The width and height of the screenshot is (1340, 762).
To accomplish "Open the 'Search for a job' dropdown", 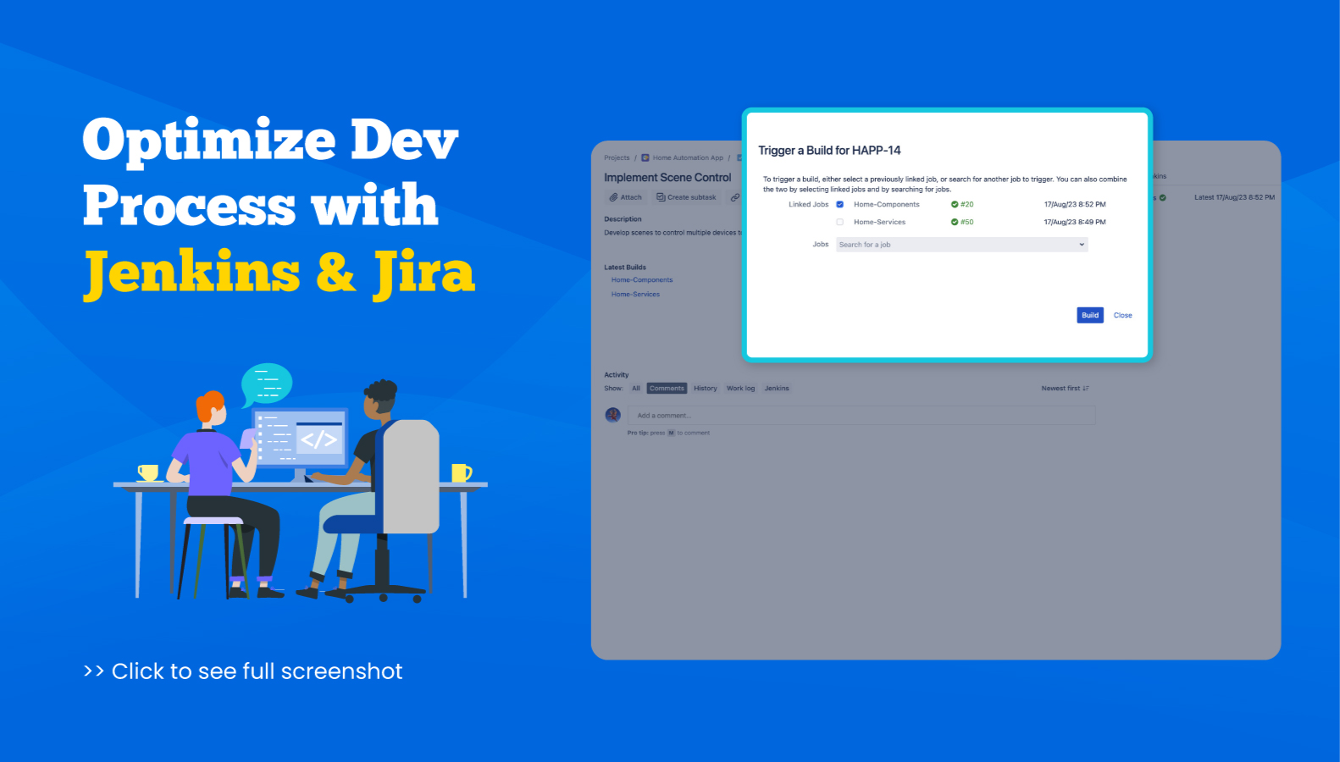I will 961,245.
